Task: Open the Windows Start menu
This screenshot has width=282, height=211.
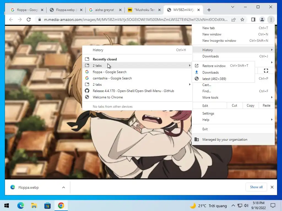Action: (x=7, y=206)
